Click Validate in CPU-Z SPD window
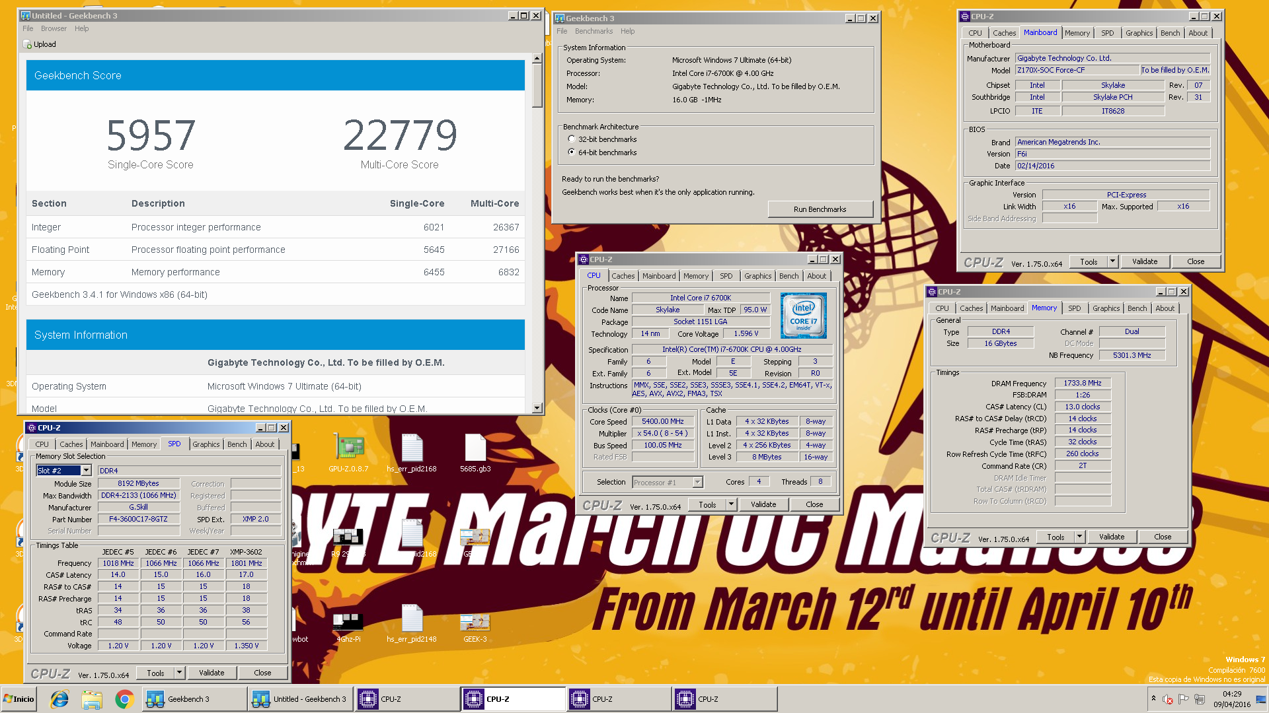1269x713 pixels. tap(211, 673)
